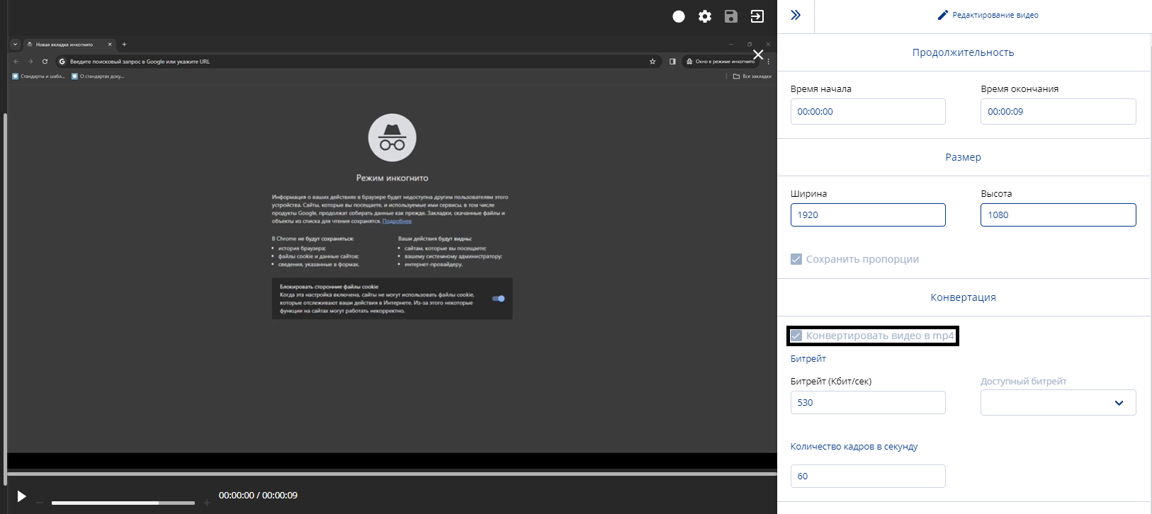Collapse the side panel with the double chevron
The height and width of the screenshot is (514, 1152).
796,15
